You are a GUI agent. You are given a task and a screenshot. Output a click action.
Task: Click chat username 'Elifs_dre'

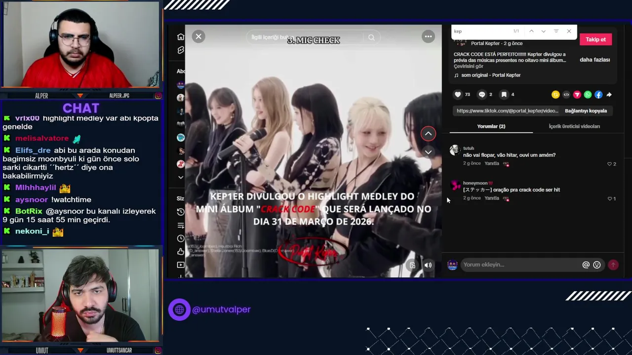[33, 150]
